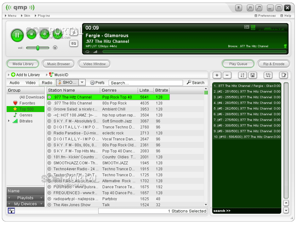Viewport: 297px width, 226px height.
Task: Play SMOOTHJAZZ.COM station row icon
Action: (x=49, y=163)
